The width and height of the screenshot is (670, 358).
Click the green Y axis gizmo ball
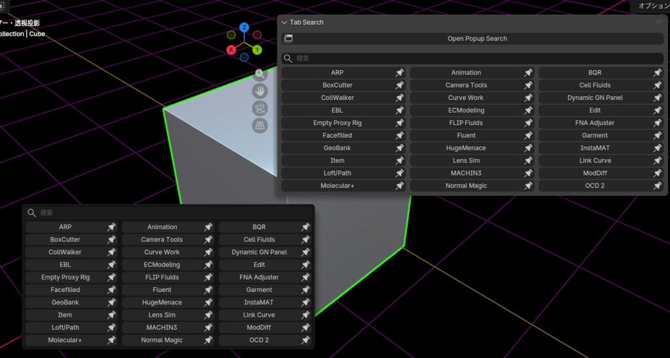point(256,50)
